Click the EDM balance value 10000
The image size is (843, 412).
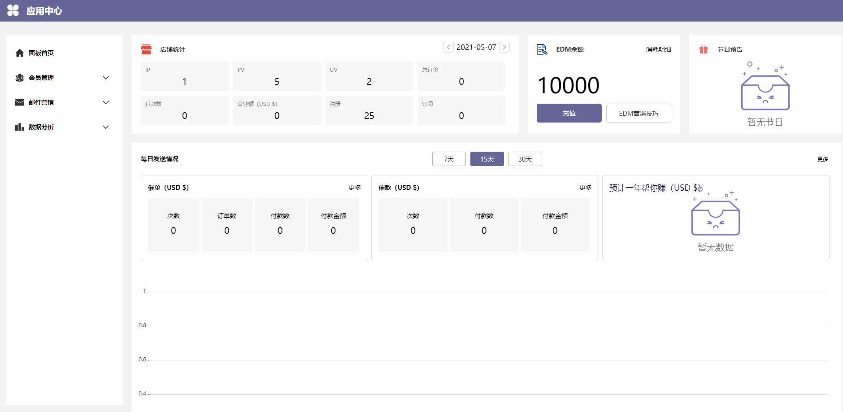[x=568, y=85]
